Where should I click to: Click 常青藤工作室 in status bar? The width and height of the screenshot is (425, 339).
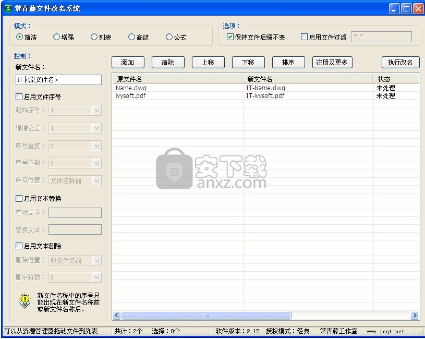coord(339,331)
